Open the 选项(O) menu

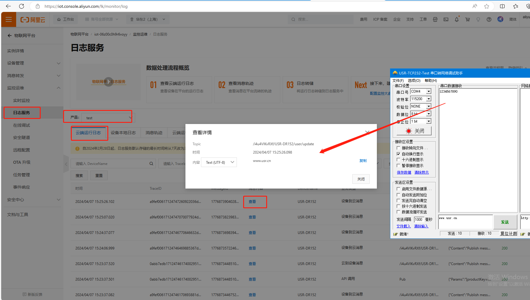click(414, 81)
